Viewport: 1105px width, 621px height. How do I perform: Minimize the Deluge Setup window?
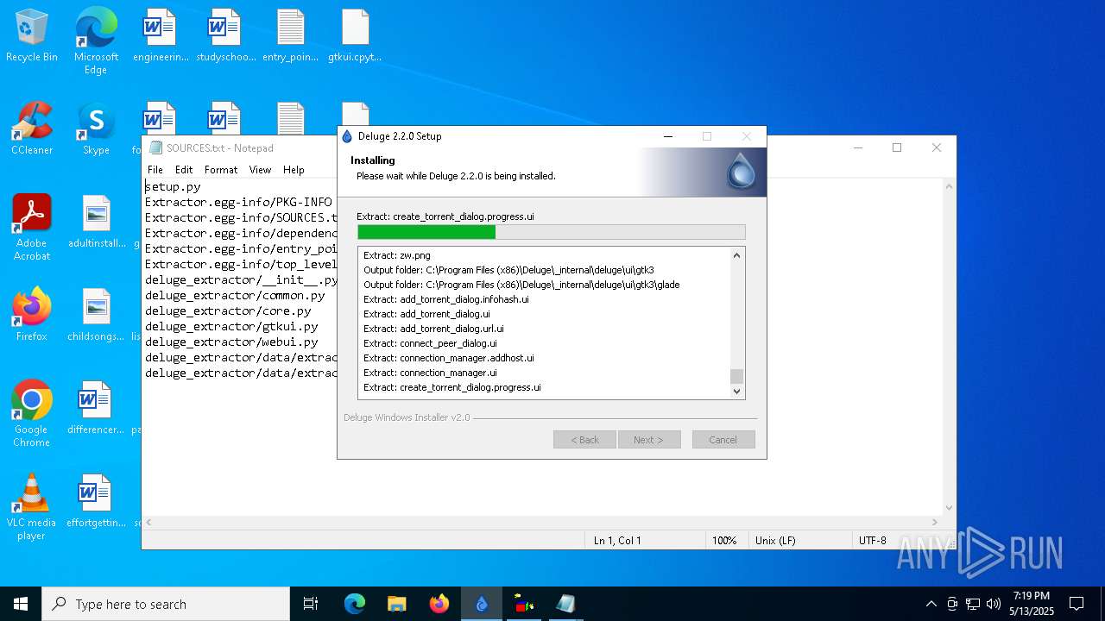pyautogui.click(x=668, y=136)
